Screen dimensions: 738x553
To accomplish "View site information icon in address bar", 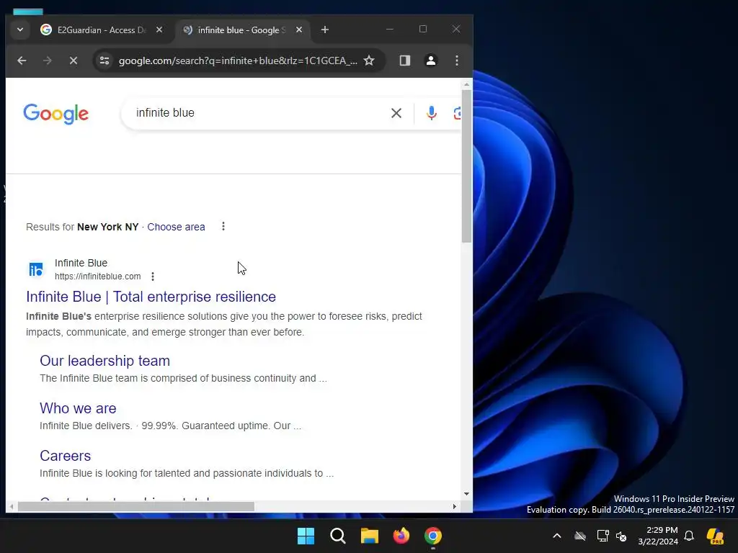I will pos(105,60).
